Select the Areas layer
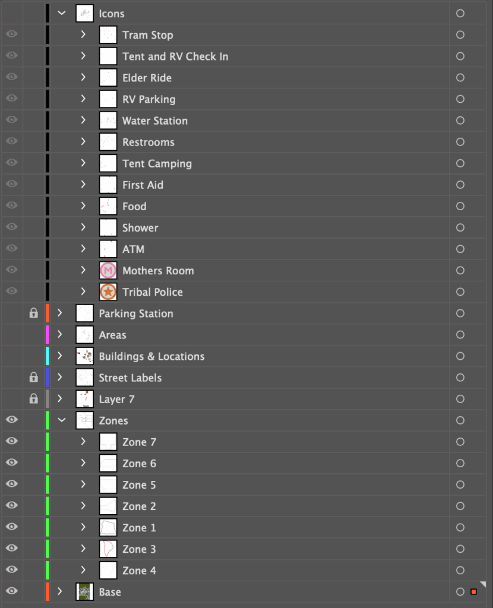Screen dimensions: 493x608 click(x=112, y=335)
